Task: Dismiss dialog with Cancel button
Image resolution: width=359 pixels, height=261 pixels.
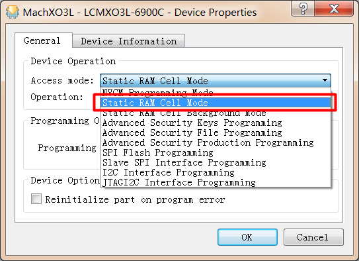Action: [x=313, y=237]
